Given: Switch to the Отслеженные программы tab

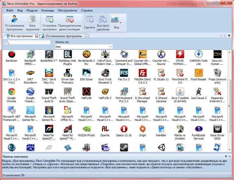Looking at the screenshot, I should [64, 36].
